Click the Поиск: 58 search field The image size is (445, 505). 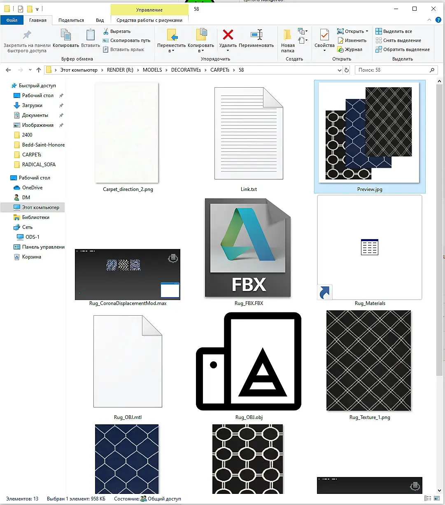tap(396, 70)
